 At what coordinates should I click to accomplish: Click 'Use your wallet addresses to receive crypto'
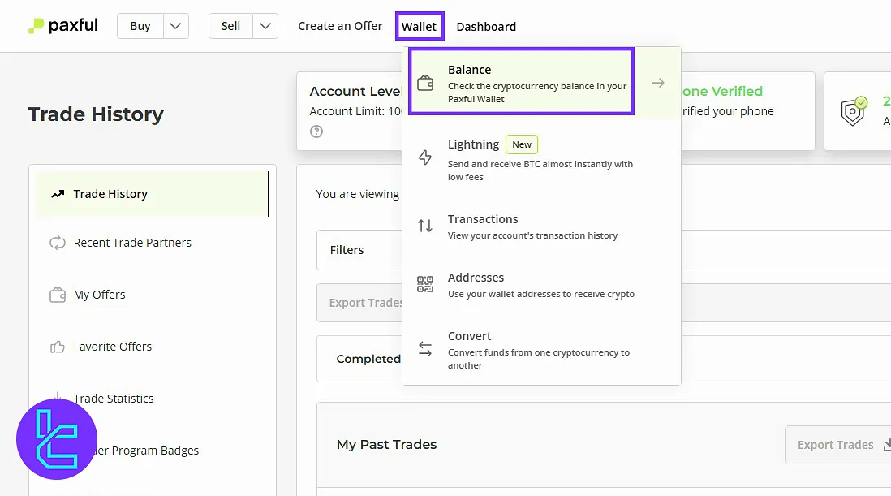pos(541,295)
